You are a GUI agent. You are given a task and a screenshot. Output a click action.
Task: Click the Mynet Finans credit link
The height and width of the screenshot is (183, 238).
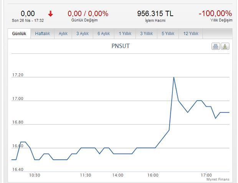(x=218, y=180)
